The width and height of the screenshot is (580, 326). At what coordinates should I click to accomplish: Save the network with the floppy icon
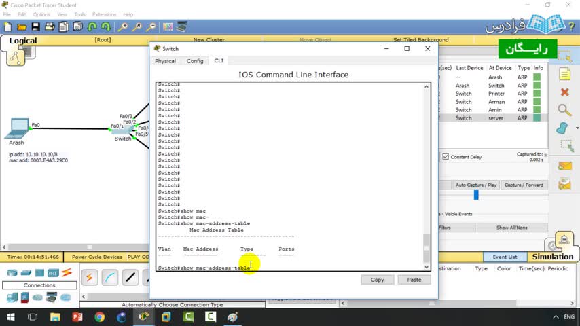35,27
